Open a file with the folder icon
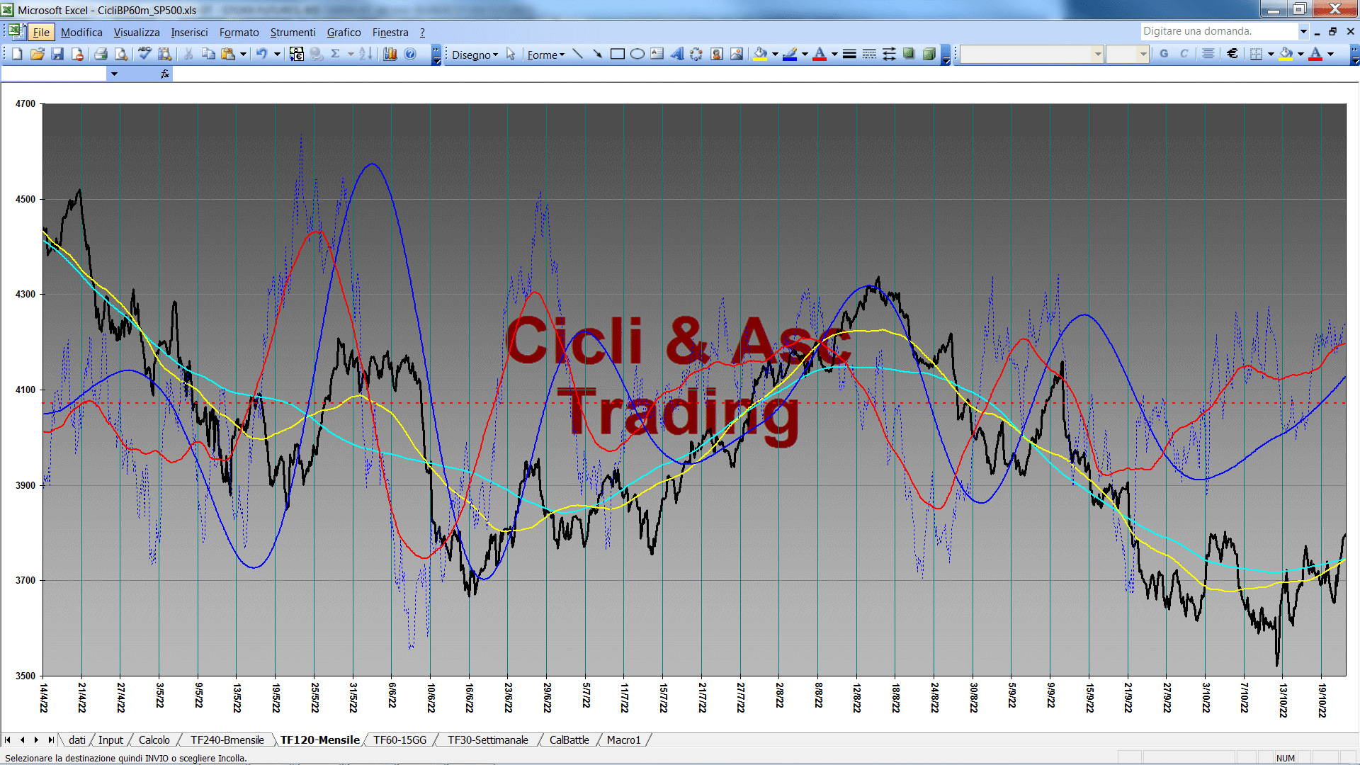The height and width of the screenshot is (765, 1360). pyautogui.click(x=38, y=54)
